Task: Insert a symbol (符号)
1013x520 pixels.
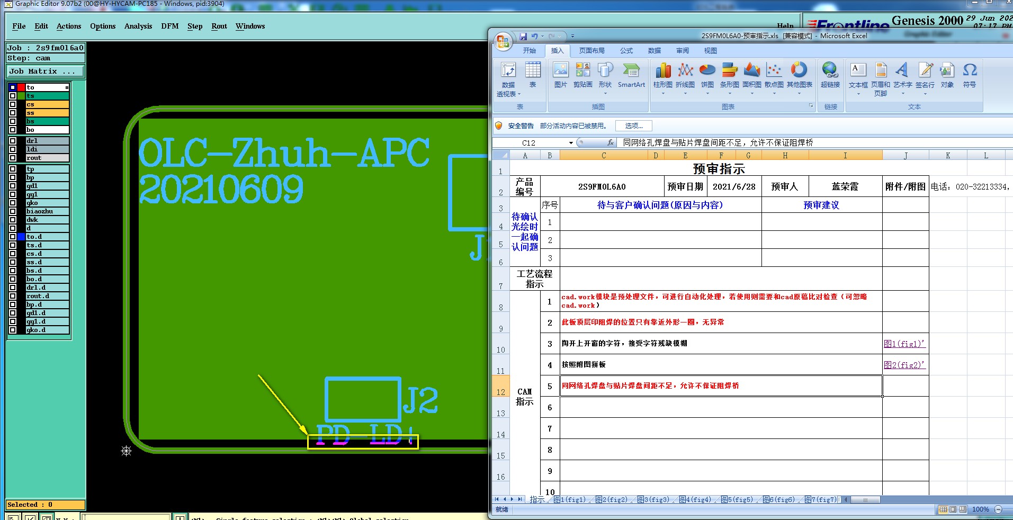Action: coord(970,75)
